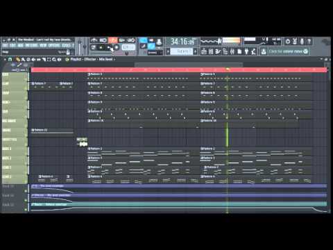Open the mixer faders icon
The height and width of the screenshot is (250, 333).
pos(232,51)
